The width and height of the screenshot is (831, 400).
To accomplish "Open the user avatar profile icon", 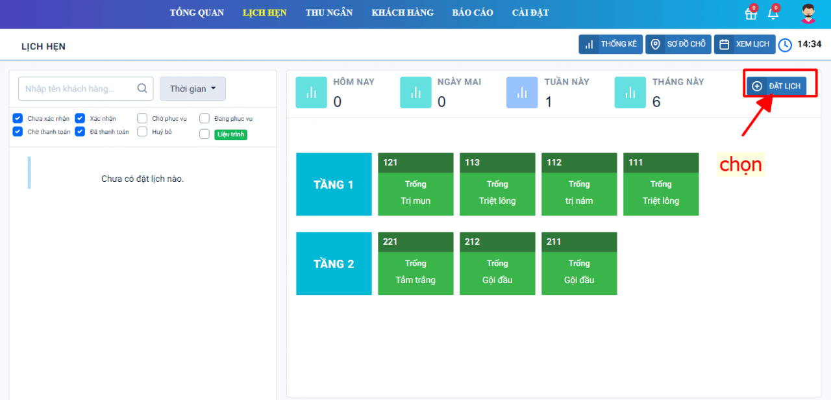I will pos(808,14).
